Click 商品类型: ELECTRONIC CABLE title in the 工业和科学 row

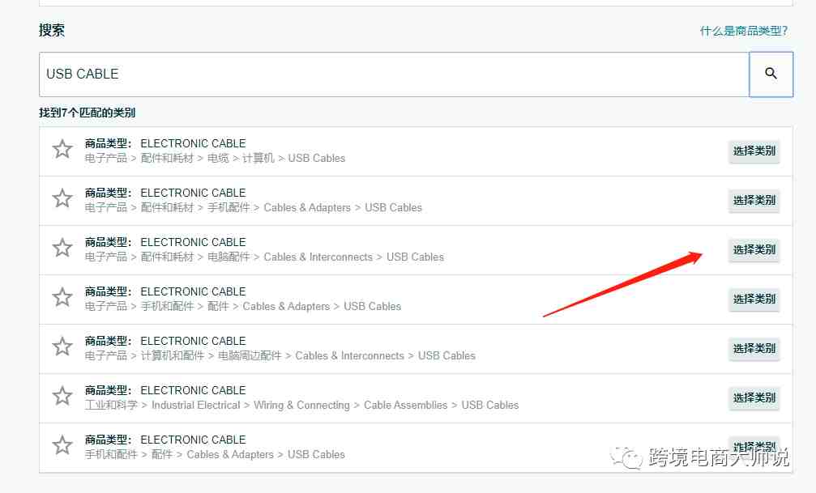click(165, 390)
